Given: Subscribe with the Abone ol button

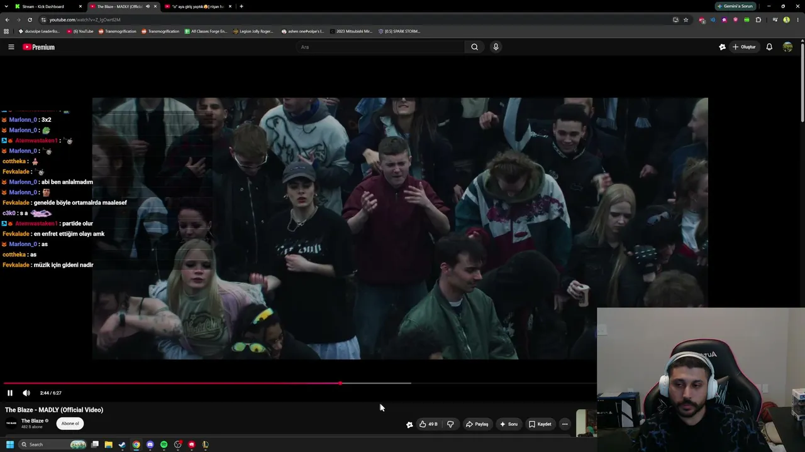Looking at the screenshot, I should click(x=70, y=423).
